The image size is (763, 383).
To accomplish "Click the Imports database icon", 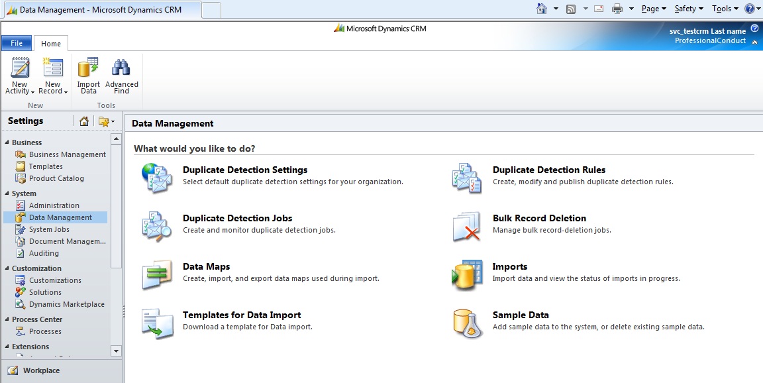I will 467,274.
